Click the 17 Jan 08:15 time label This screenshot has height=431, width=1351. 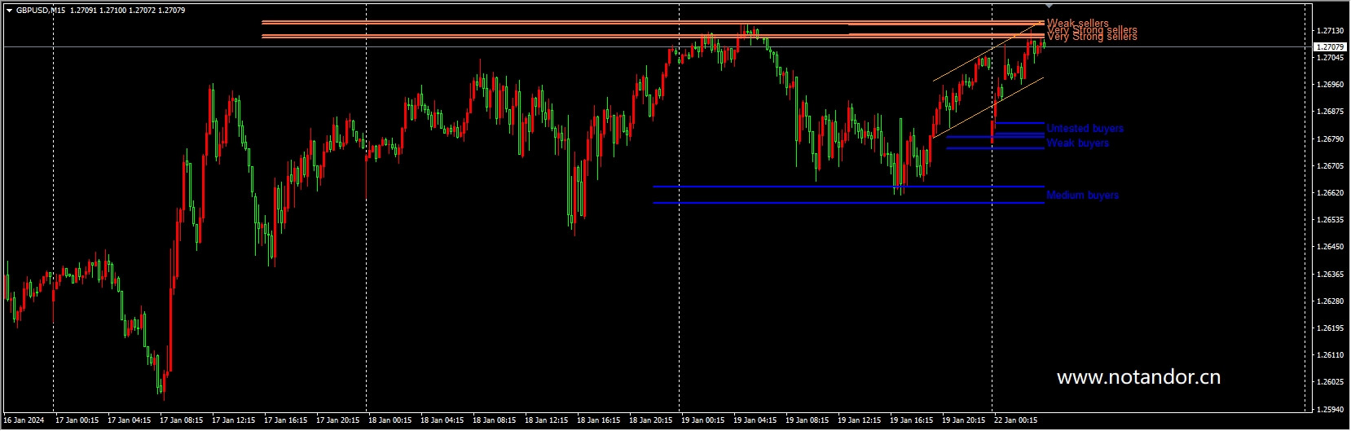182,421
